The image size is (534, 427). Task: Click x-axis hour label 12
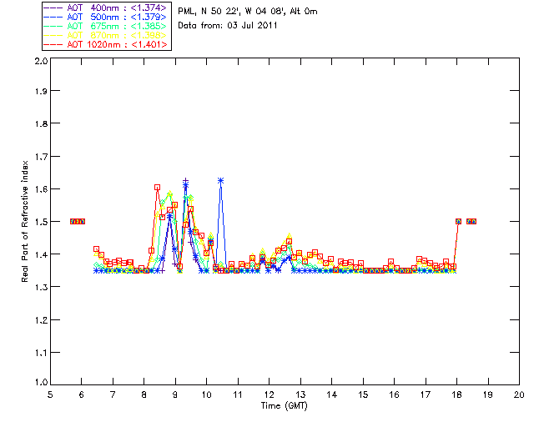(269, 394)
